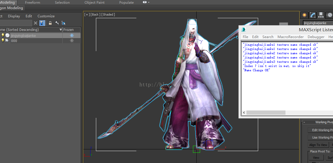333x163 pixels.
Task: Click the MAXScript Listener scroll left arrow
Action: tap(244, 113)
